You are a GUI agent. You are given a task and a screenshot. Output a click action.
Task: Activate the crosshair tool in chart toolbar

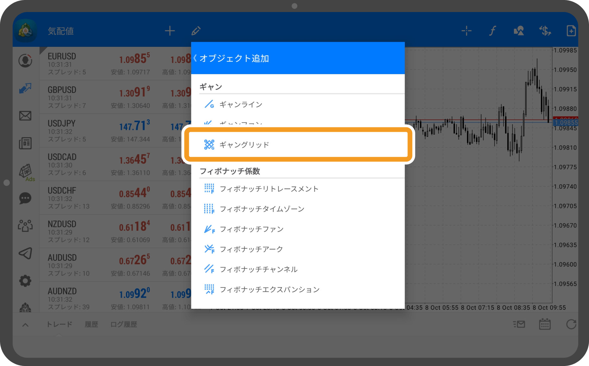tap(467, 31)
